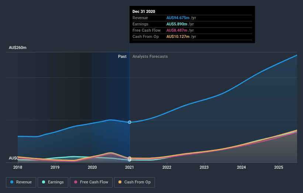Click the Dec 31 2020 tooltip date
This screenshot has width=303, height=193.
click(x=144, y=11)
